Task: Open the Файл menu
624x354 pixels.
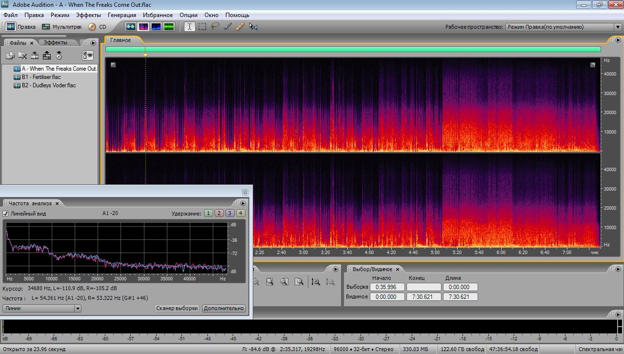Action: 10,15
